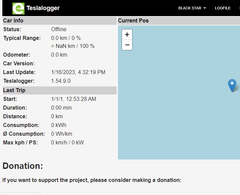
Task: Click the blue map position marker
Action: click(232, 86)
